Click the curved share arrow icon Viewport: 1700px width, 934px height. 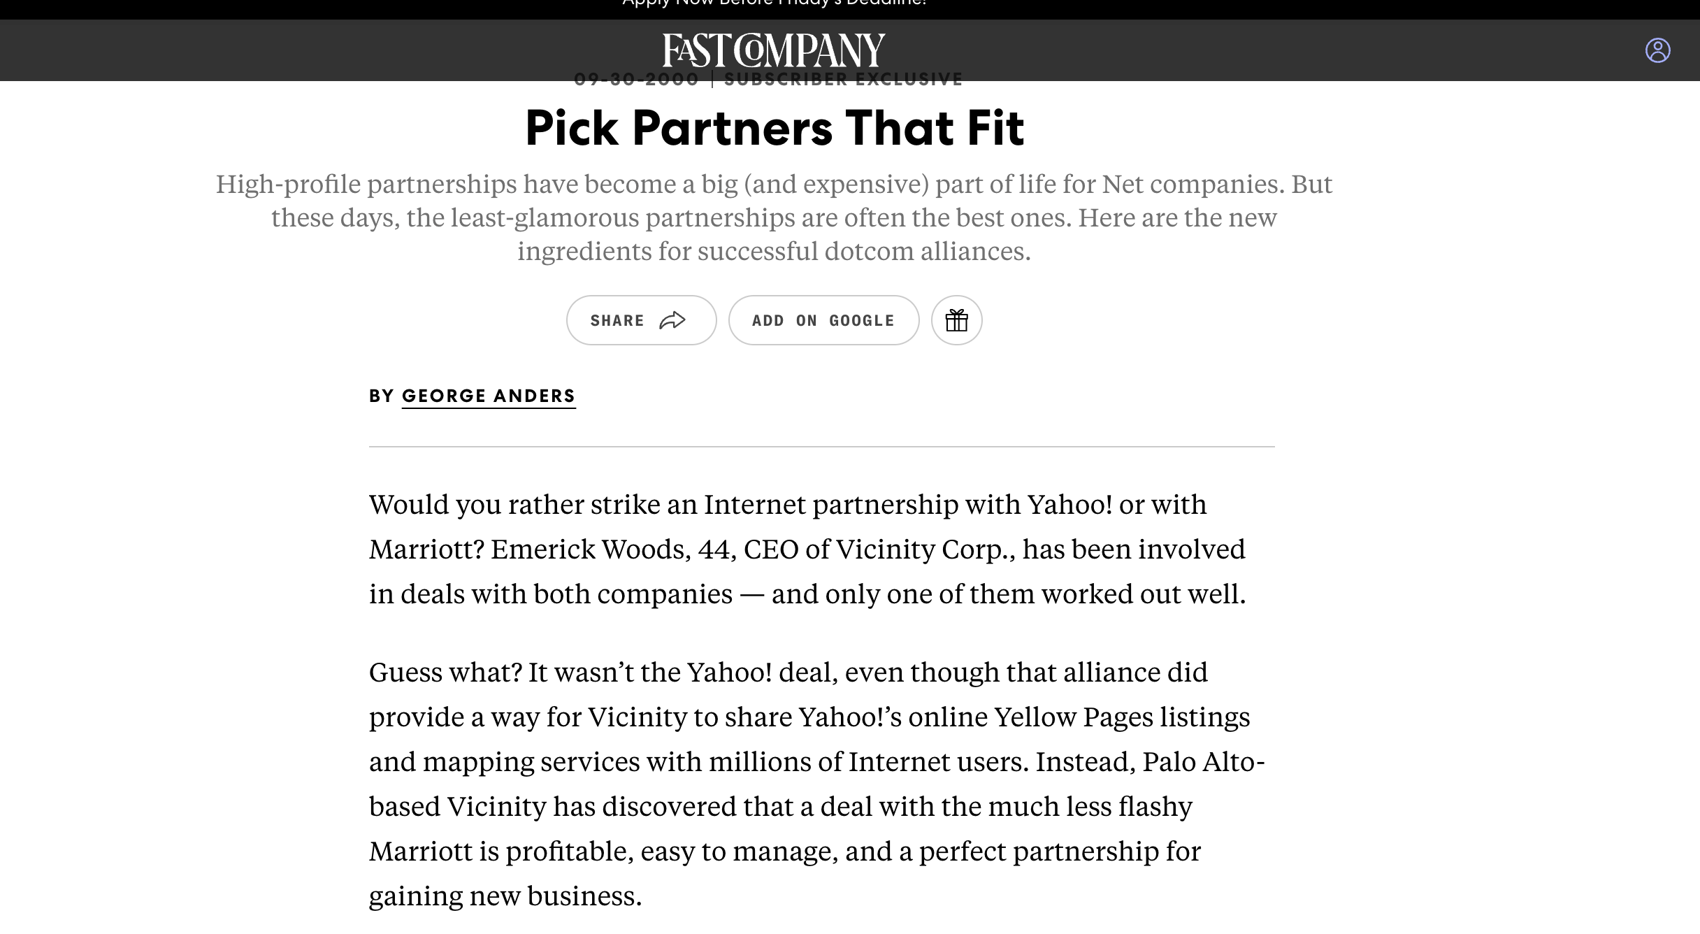(x=672, y=320)
